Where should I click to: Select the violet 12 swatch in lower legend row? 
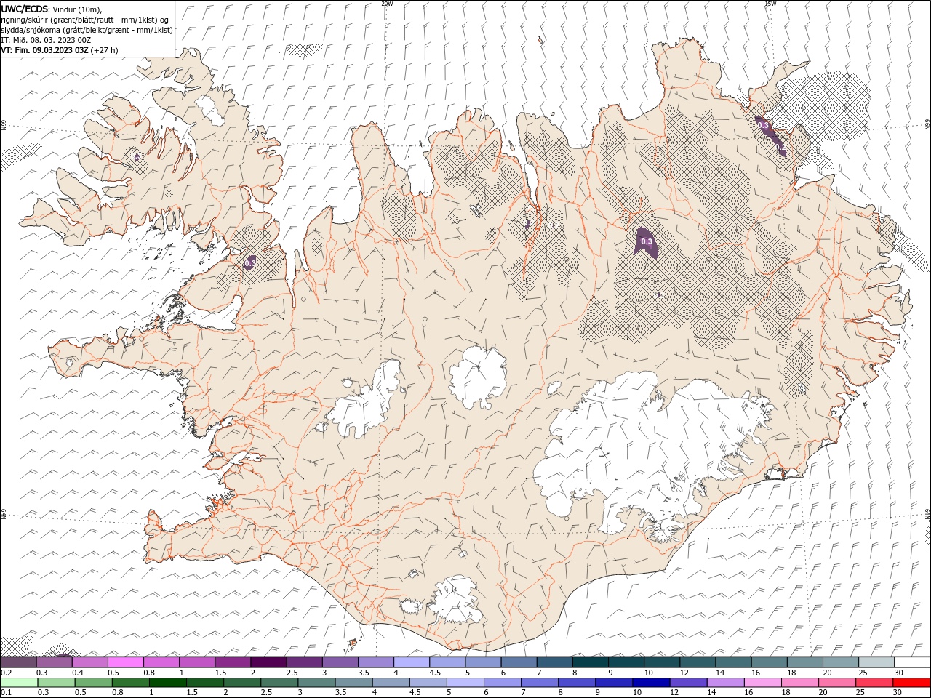coord(688,683)
